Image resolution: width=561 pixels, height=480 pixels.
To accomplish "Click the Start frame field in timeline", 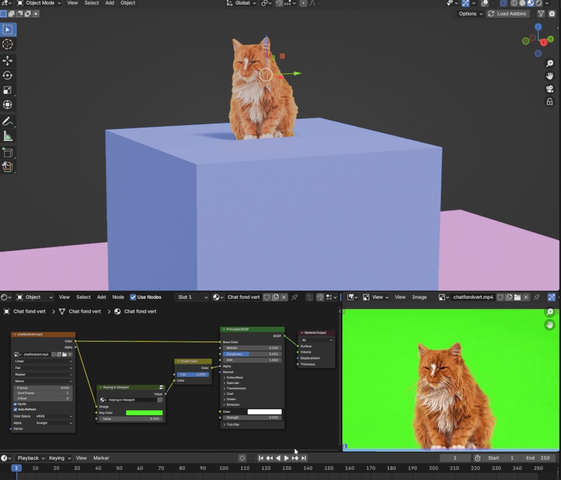I will click(x=500, y=458).
